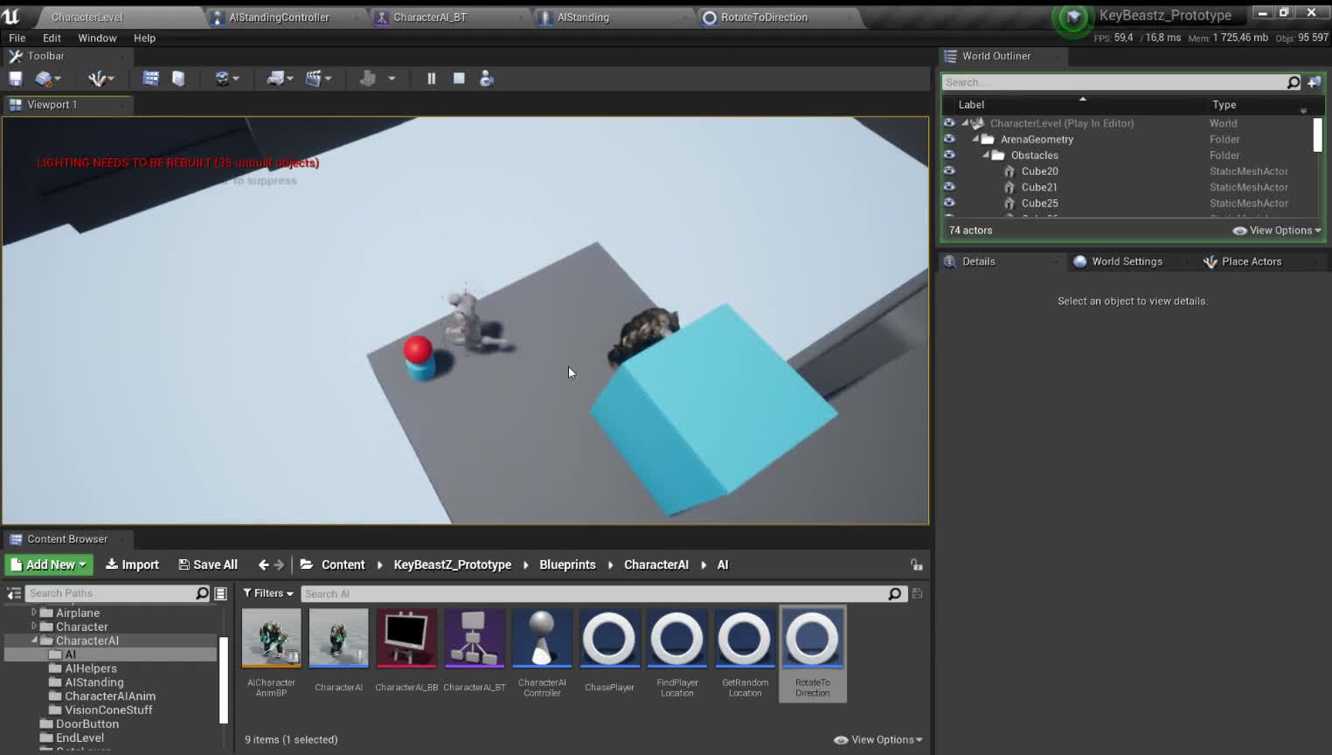Click the collections list icon beside Search Paths
Image resolution: width=1332 pixels, height=755 pixels.
coord(221,593)
